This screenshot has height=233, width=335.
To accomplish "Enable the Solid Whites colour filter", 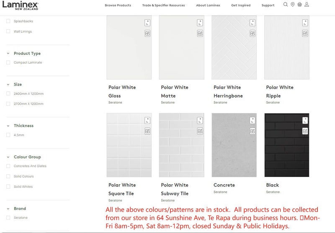I will point(8,186).
